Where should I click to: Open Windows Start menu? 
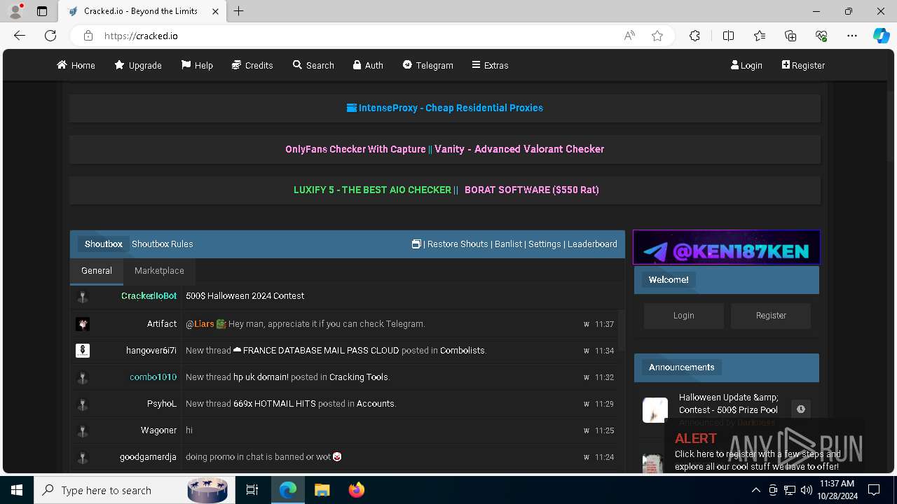pos(17,490)
